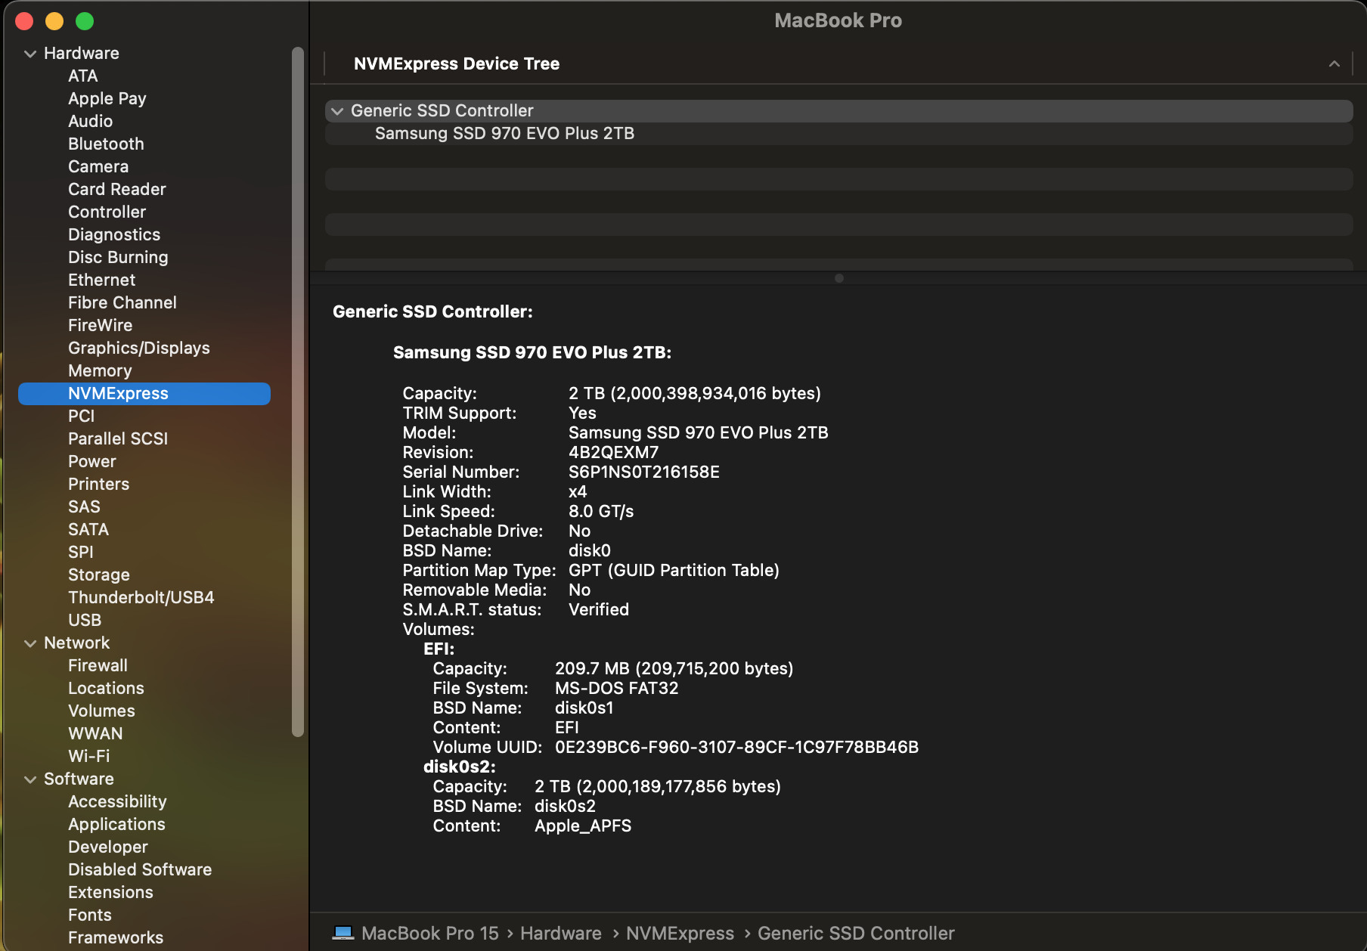Image resolution: width=1367 pixels, height=951 pixels.
Task: Open the Extensions section
Action: [110, 892]
